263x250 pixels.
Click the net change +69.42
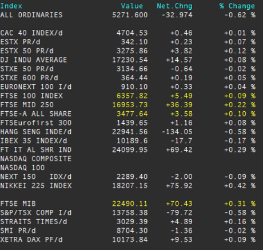coord(179,150)
